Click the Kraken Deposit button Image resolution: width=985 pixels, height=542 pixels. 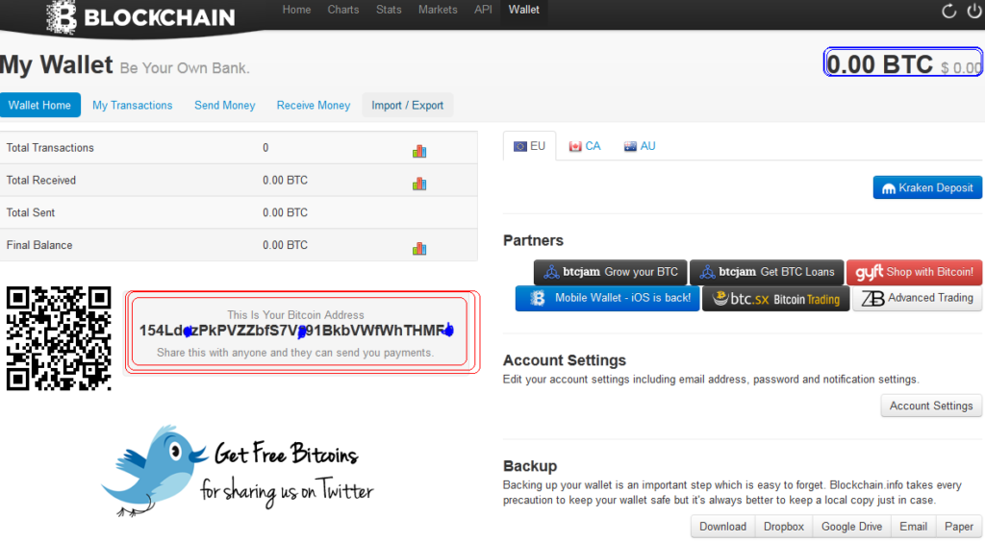click(927, 187)
